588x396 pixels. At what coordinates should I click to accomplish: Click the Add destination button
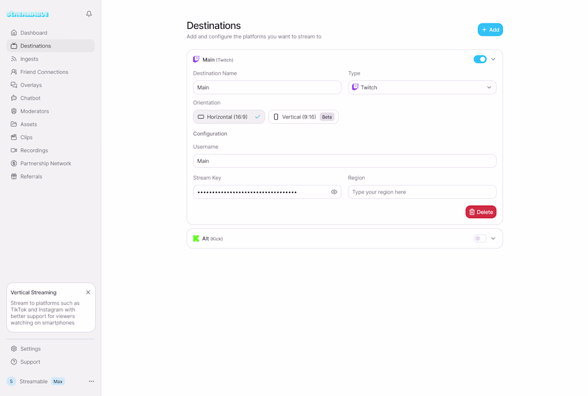490,29
